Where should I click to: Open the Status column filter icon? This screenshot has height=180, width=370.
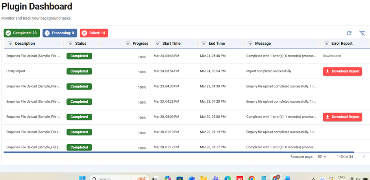point(70,44)
